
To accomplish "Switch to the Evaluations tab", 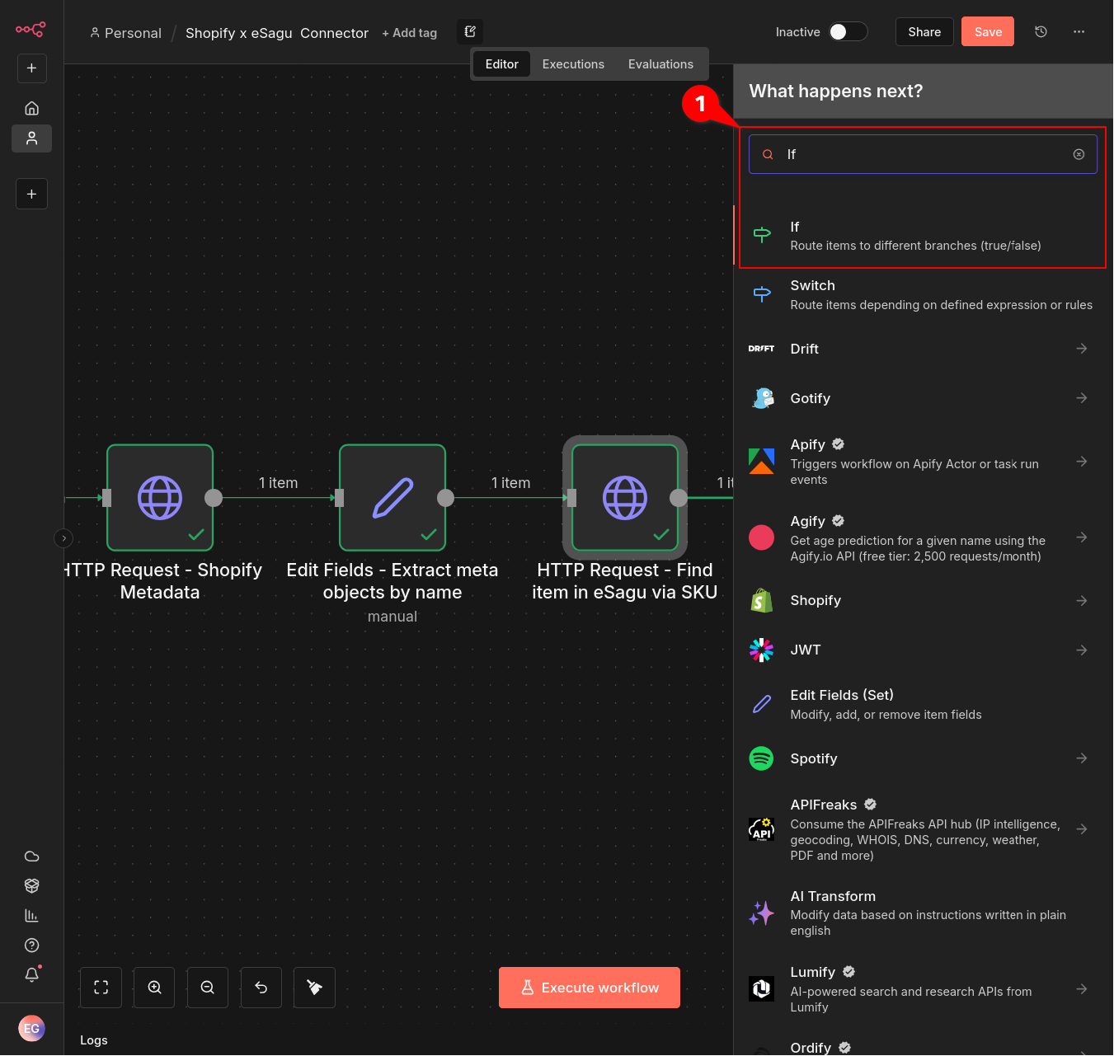I will [x=660, y=64].
